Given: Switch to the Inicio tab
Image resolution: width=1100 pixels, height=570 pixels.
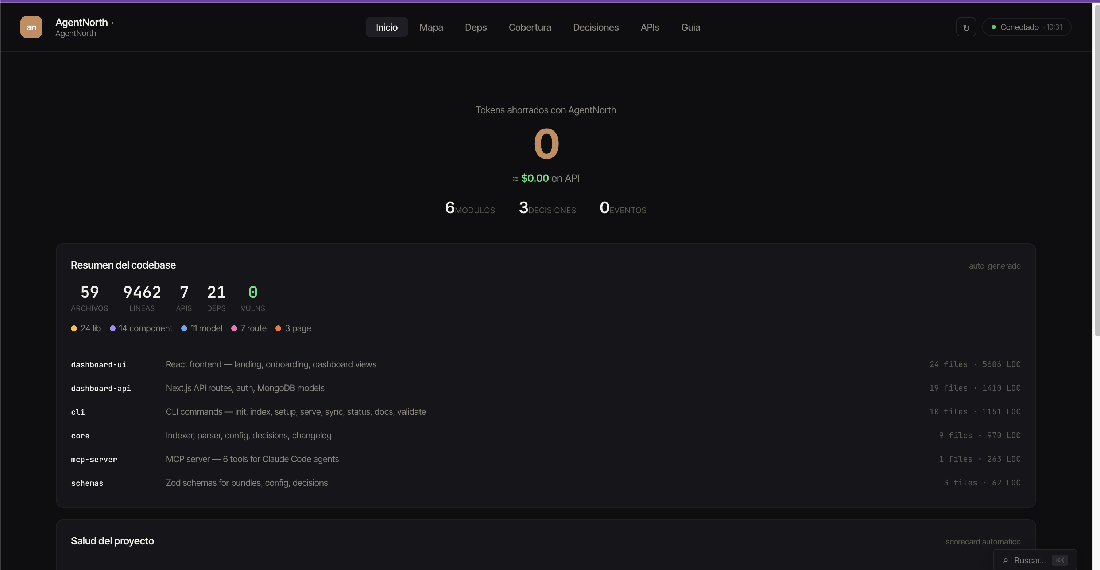Looking at the screenshot, I should pyautogui.click(x=387, y=27).
